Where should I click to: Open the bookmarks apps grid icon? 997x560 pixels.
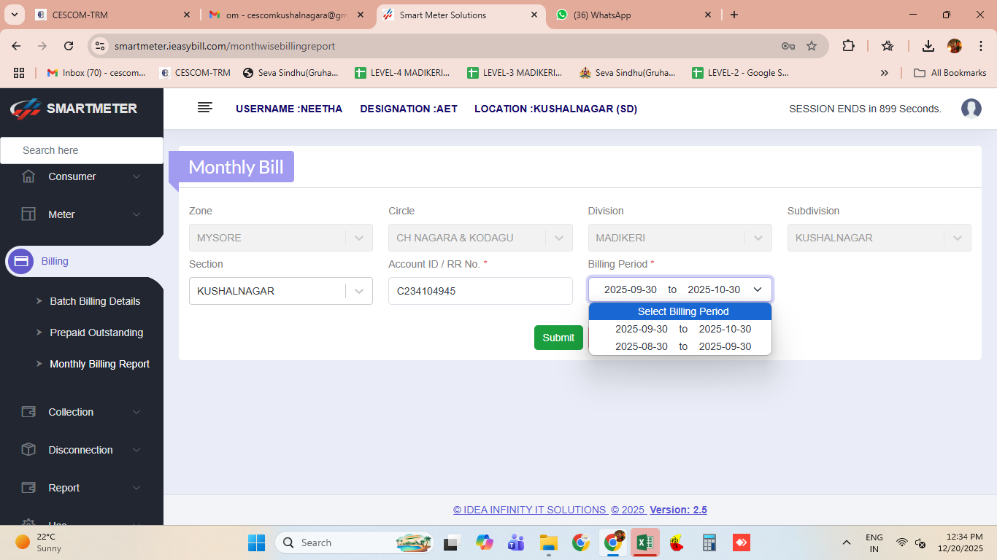click(x=19, y=73)
